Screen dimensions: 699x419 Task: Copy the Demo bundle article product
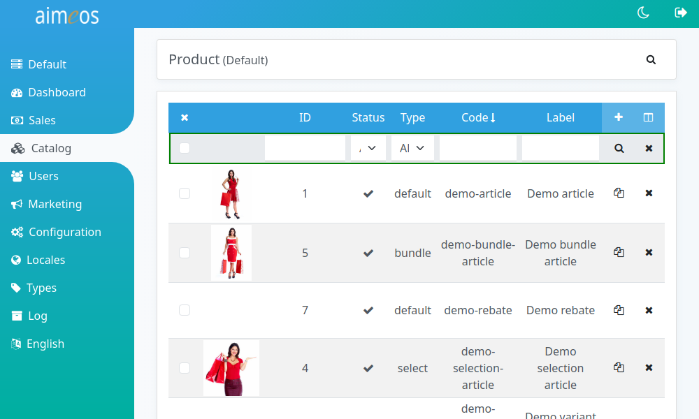tap(619, 252)
